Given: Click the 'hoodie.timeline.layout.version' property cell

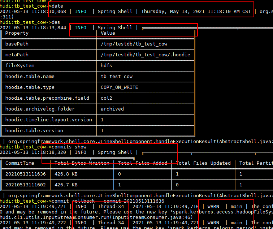Looking at the screenshot, I should click(49, 120).
